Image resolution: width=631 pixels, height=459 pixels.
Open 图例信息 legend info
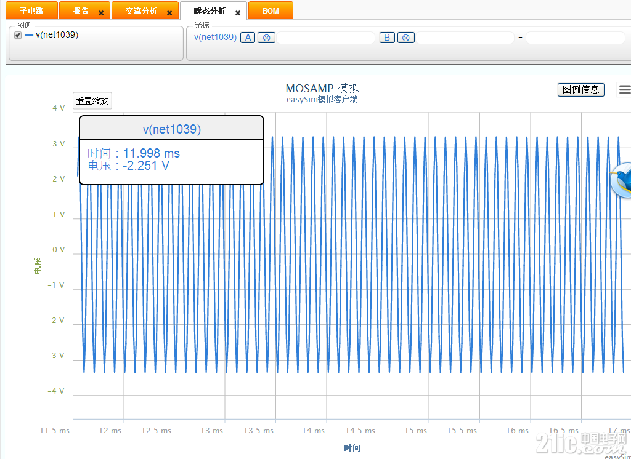(x=580, y=89)
